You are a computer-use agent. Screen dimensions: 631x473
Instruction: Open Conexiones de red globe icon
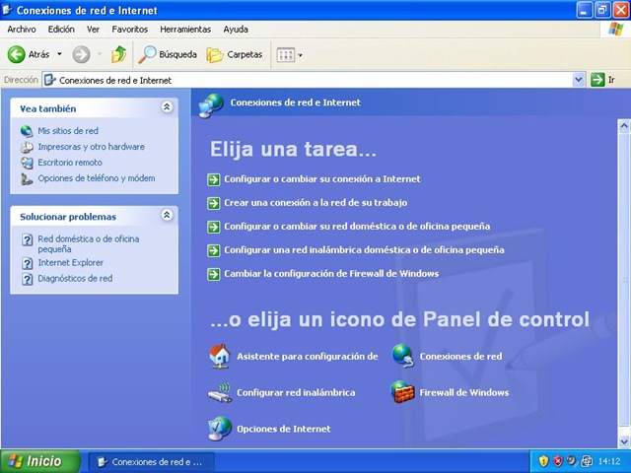[402, 357]
